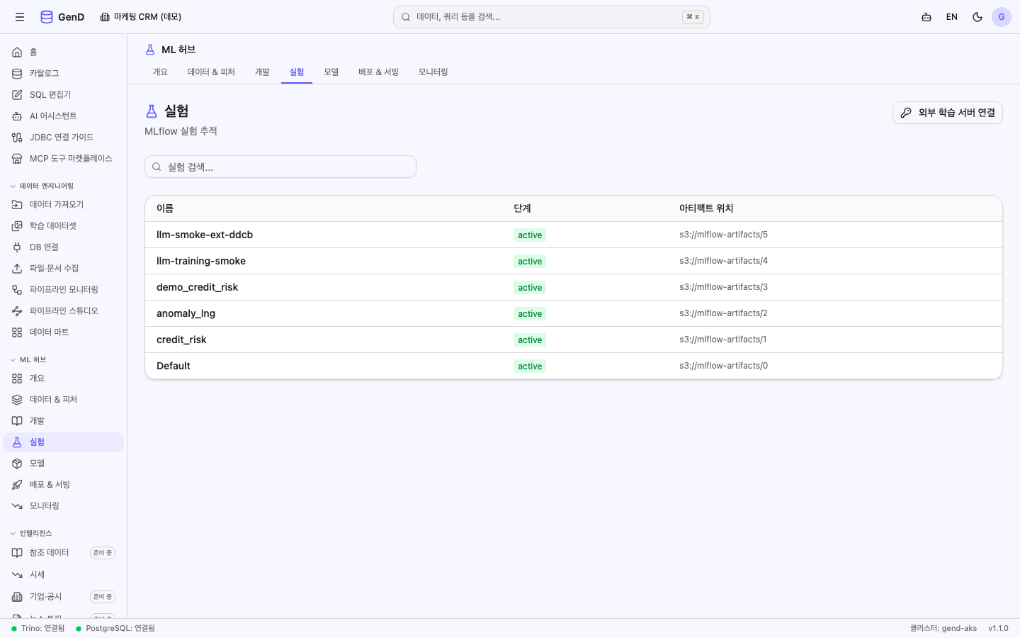Viewport: 1020px width, 638px height.
Task: Open 파이프라인 모니터링 in sidebar
Action: pos(64,290)
